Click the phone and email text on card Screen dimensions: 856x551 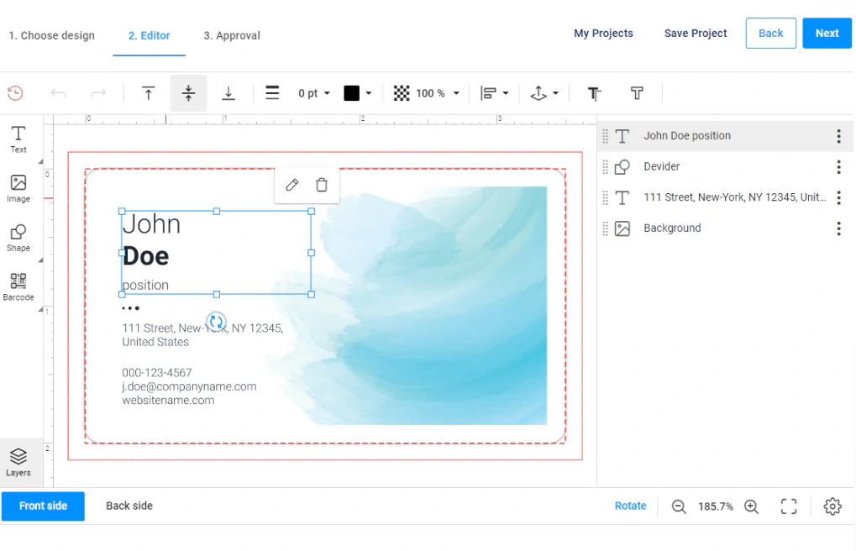[189, 386]
